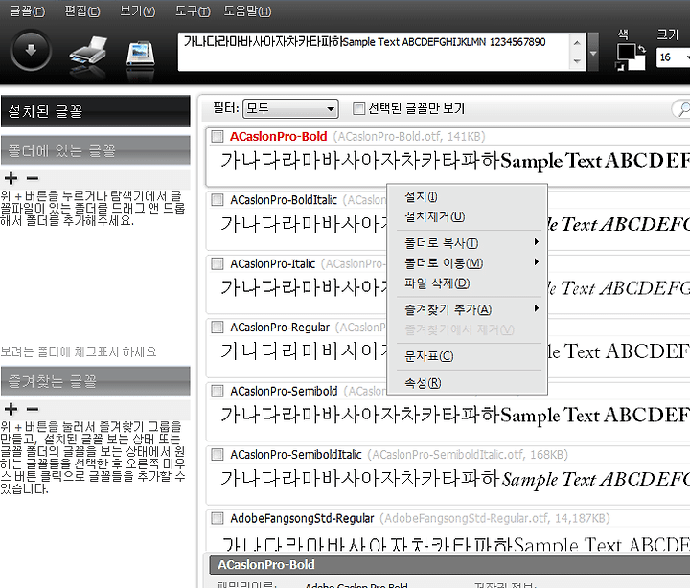The height and width of the screenshot is (588, 690).
Task: Select the 폴더에 있는 글꼴 panel header
Action: [96, 150]
